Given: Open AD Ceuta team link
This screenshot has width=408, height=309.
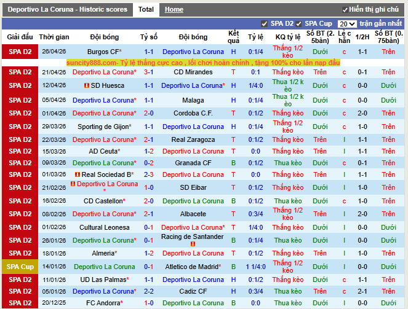Looking at the screenshot, I should click(x=103, y=151).
